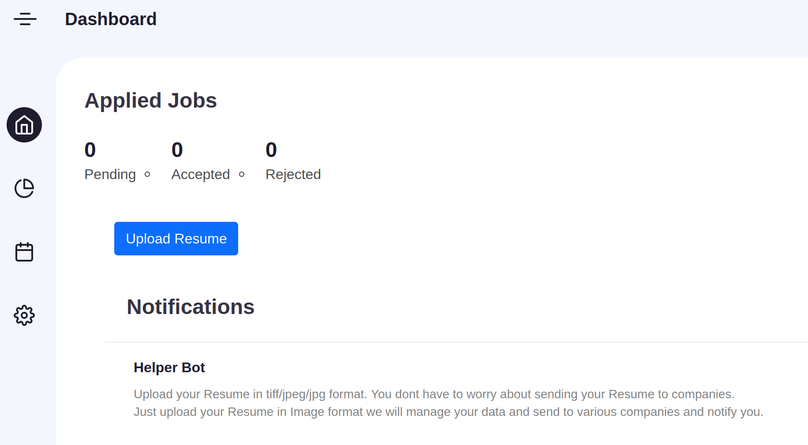Open the hamburger menu in the header
The image size is (808, 445).
coord(25,19)
